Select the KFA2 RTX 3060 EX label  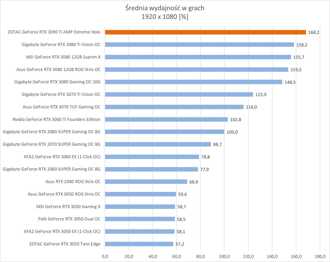pyautogui.click(x=62, y=157)
